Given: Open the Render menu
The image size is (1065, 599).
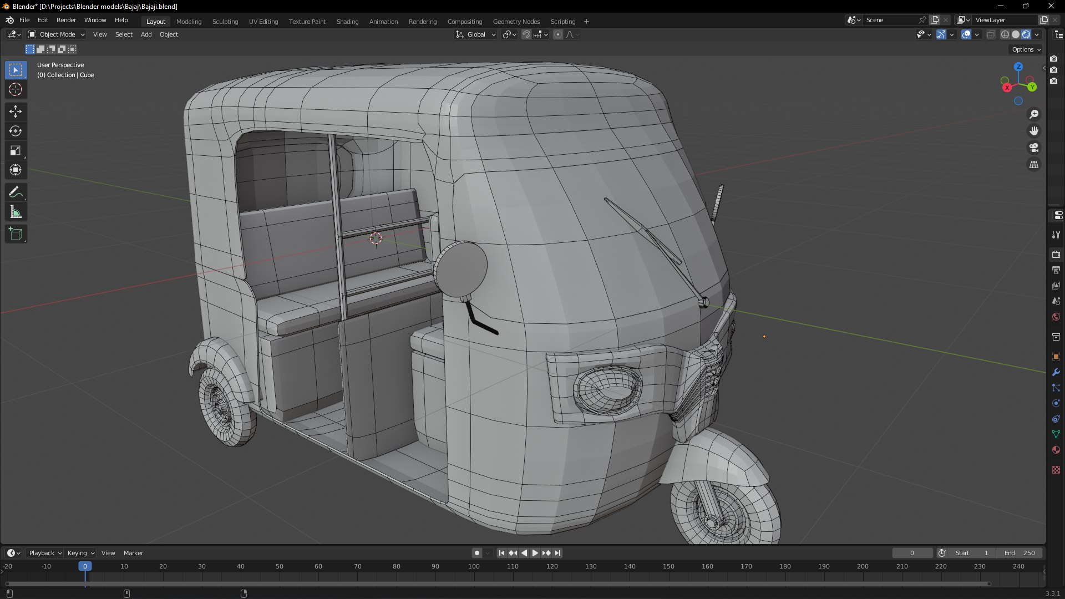Looking at the screenshot, I should click(x=66, y=20).
